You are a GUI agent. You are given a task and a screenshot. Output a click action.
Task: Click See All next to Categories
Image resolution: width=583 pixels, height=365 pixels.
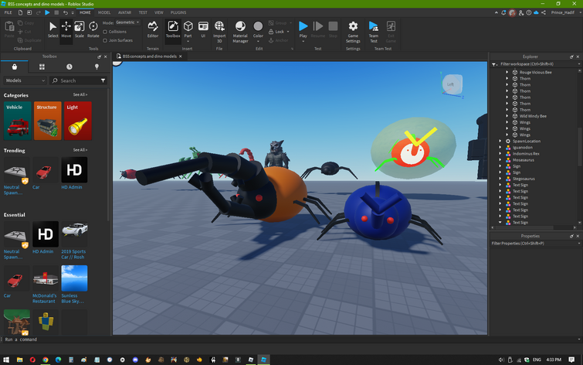click(x=80, y=94)
